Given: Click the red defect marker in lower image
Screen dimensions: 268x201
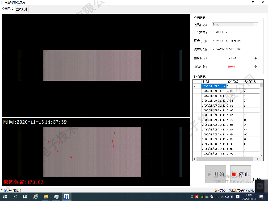Looking at the screenshot, I should (x=59, y=142).
